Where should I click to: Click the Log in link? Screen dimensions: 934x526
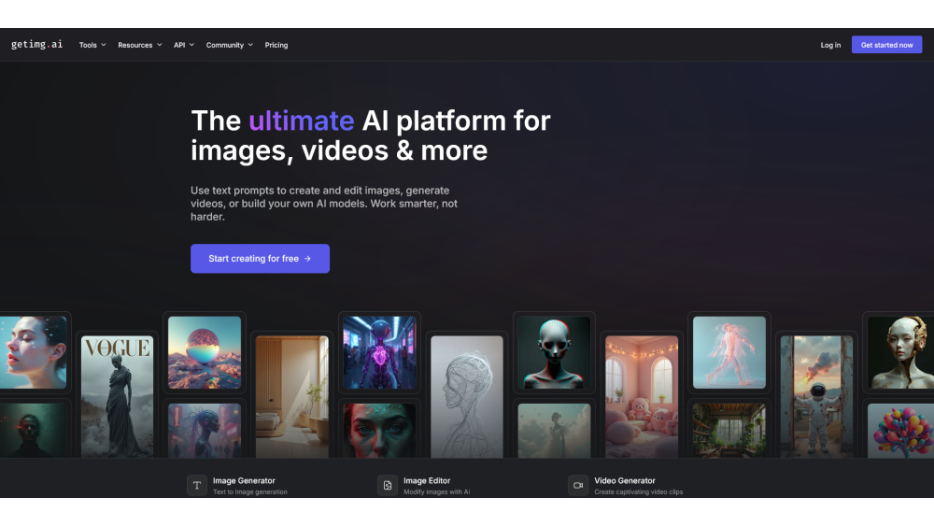(830, 45)
